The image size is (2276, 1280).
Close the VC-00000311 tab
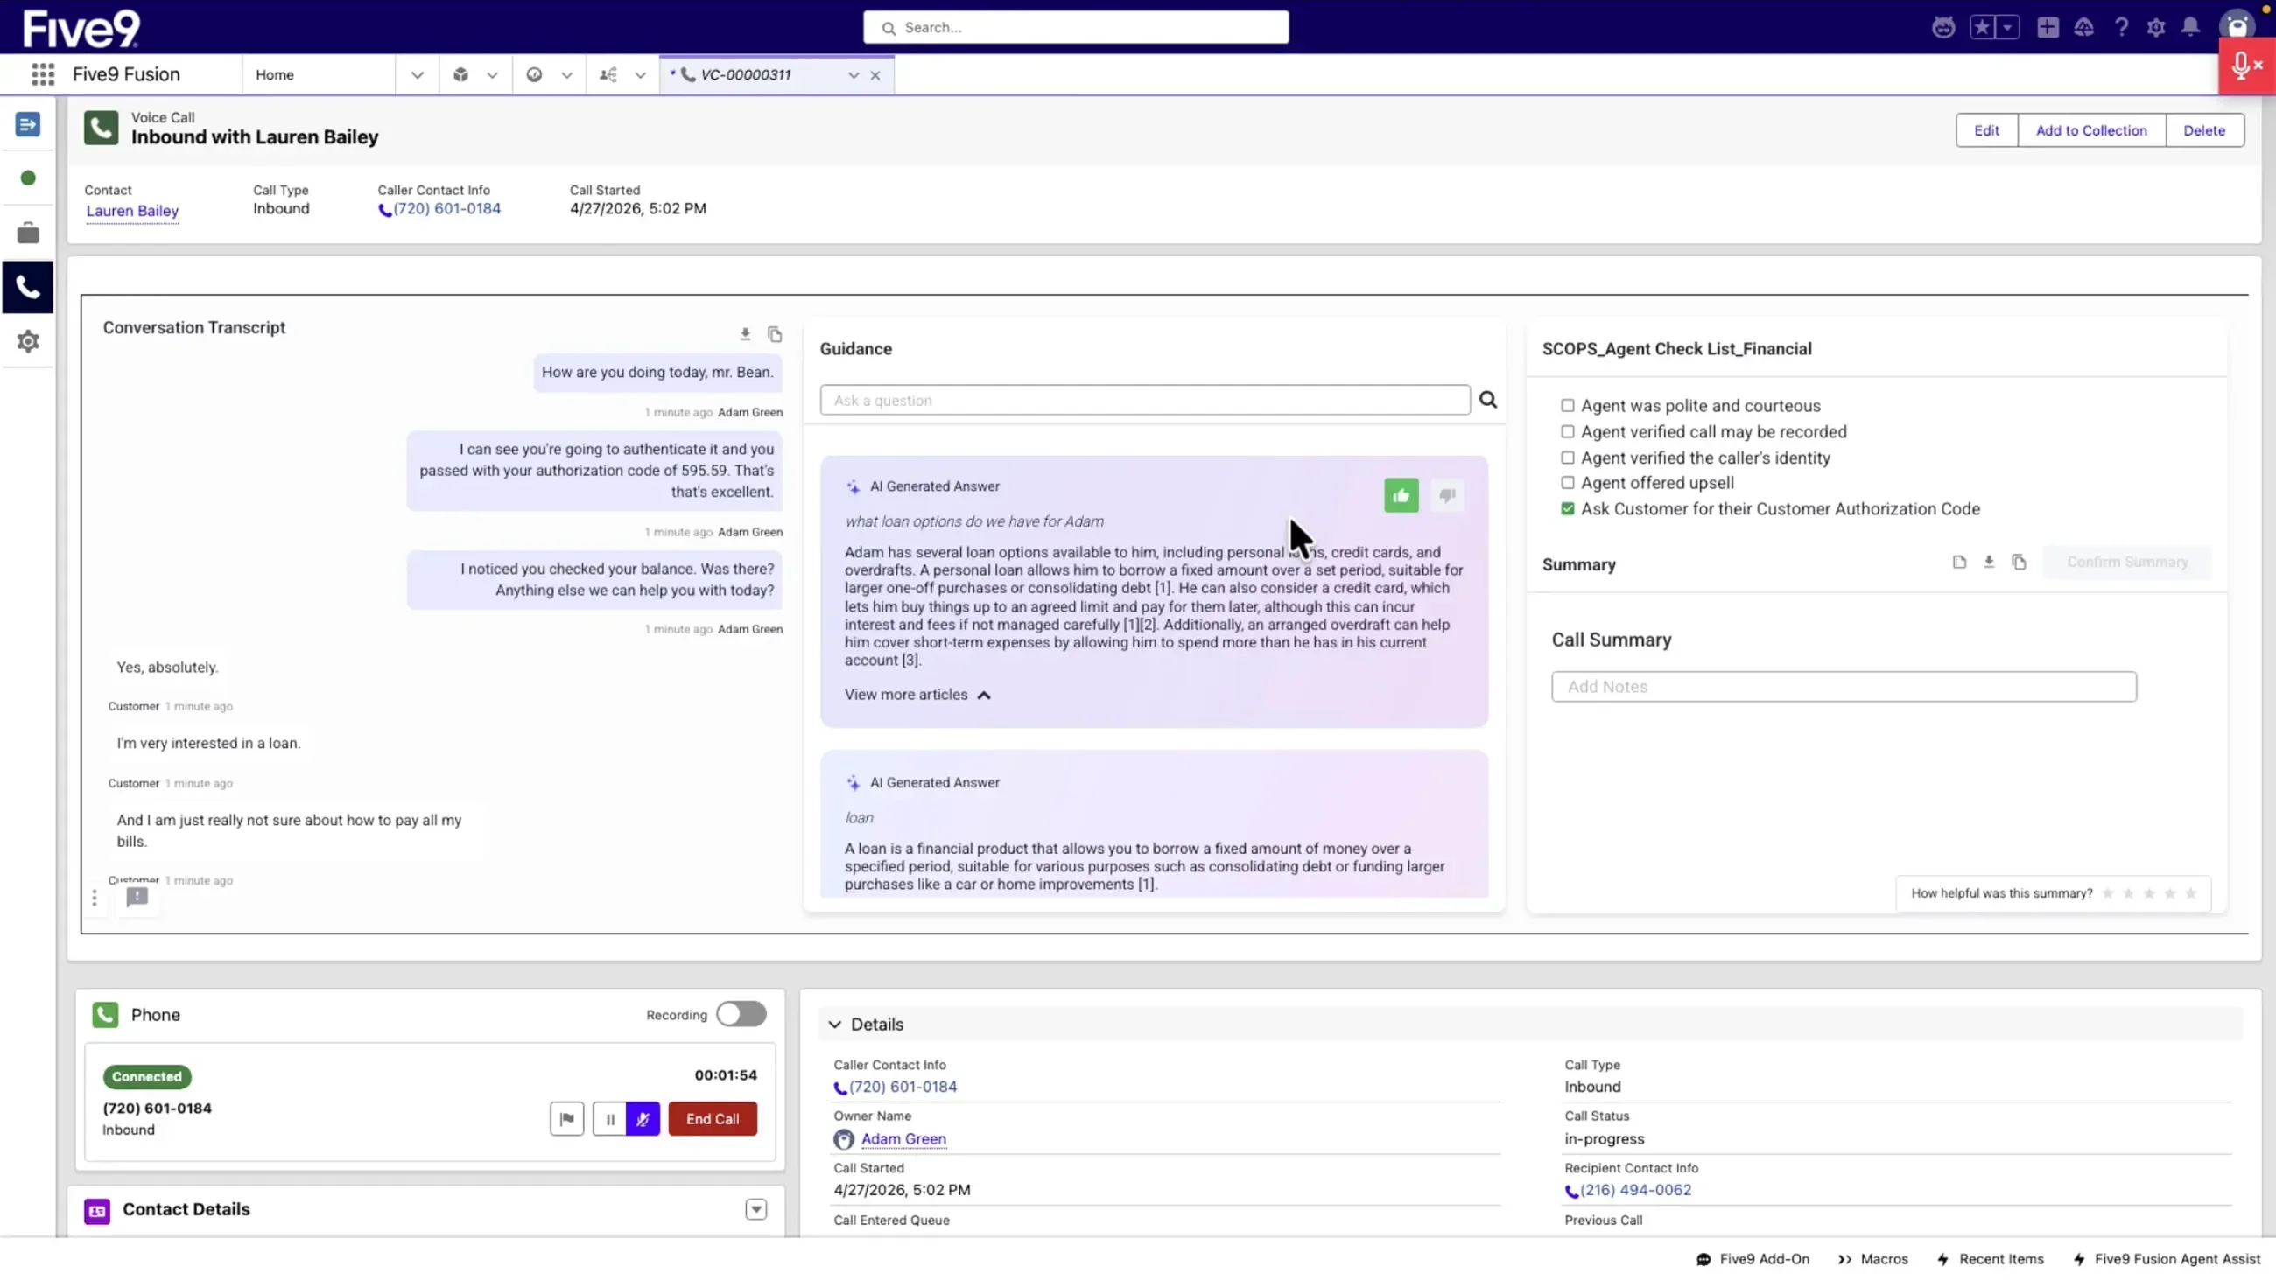point(875,75)
